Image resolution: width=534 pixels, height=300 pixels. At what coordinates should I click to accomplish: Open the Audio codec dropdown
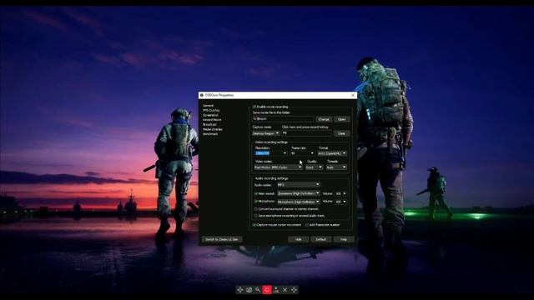pyautogui.click(x=299, y=185)
